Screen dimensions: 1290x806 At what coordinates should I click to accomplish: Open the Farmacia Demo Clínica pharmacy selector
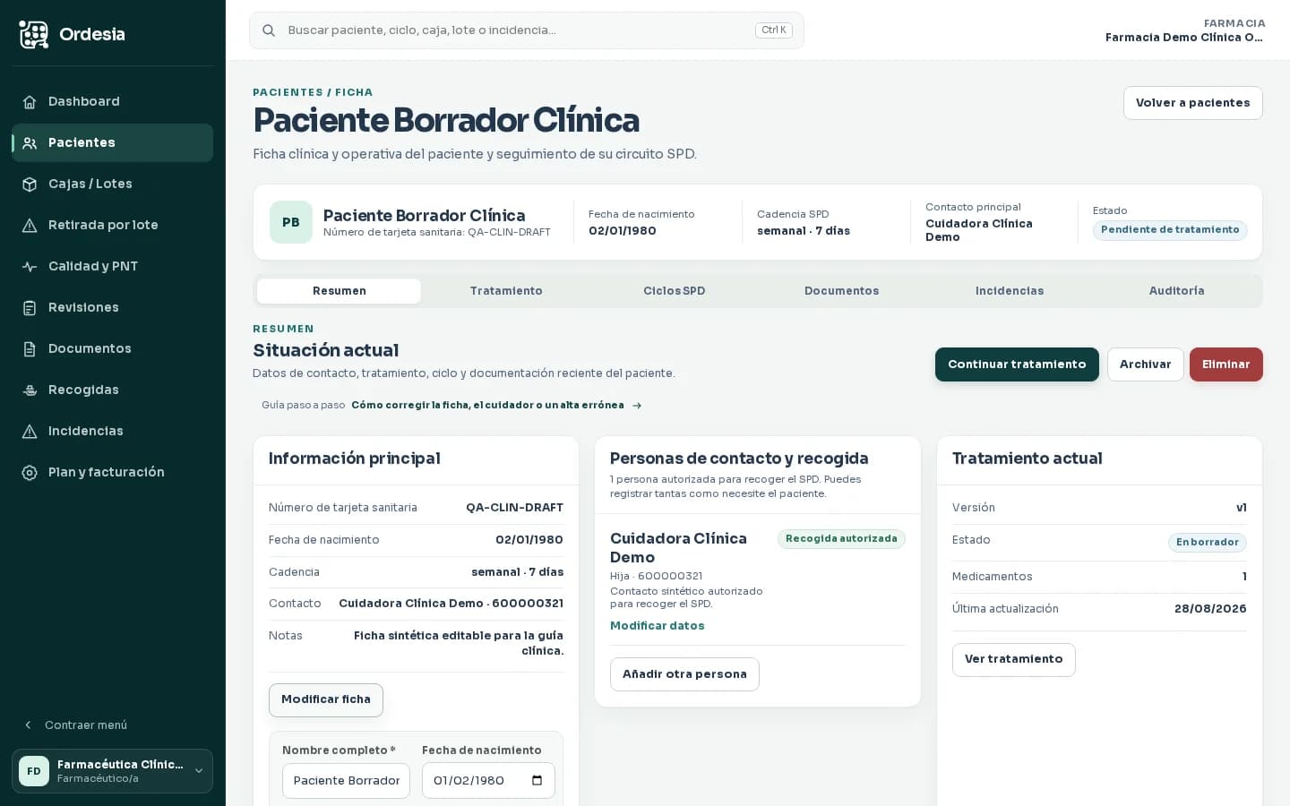[x=1184, y=30]
